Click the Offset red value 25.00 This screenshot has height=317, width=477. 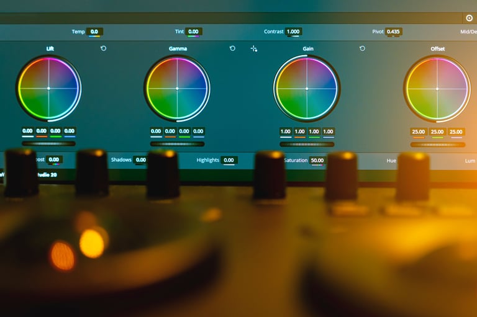point(418,132)
